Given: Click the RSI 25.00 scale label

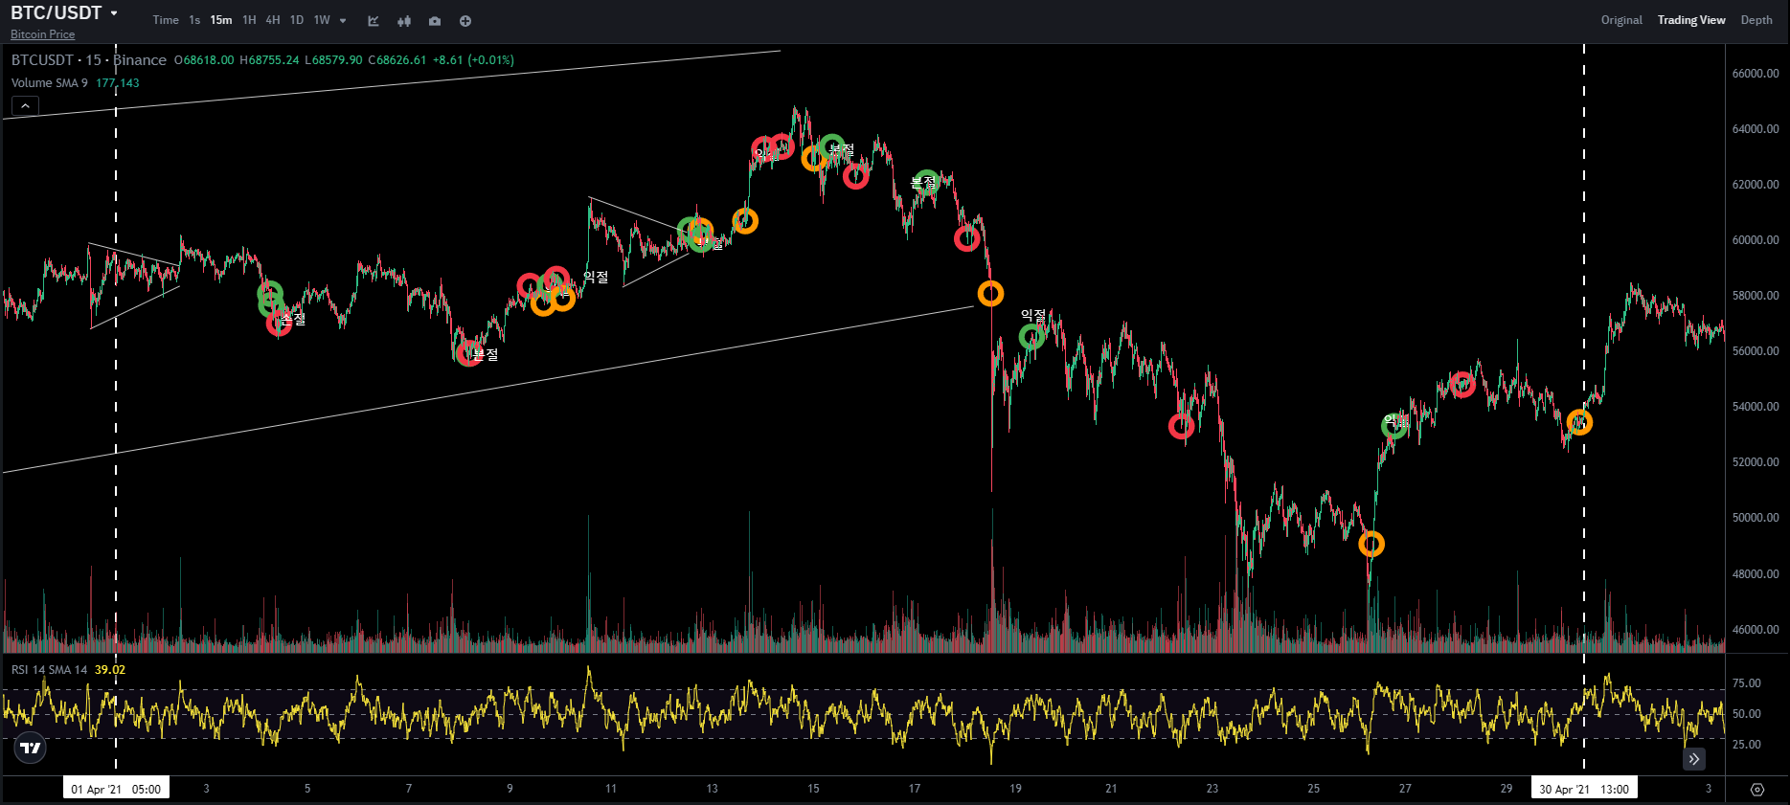Looking at the screenshot, I should click(x=1747, y=745).
